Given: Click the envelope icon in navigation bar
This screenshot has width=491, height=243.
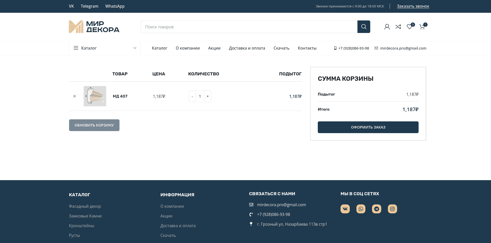Looking at the screenshot, I should click(376, 48).
